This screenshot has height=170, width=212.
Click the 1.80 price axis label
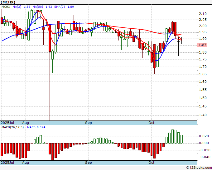tap(203, 52)
